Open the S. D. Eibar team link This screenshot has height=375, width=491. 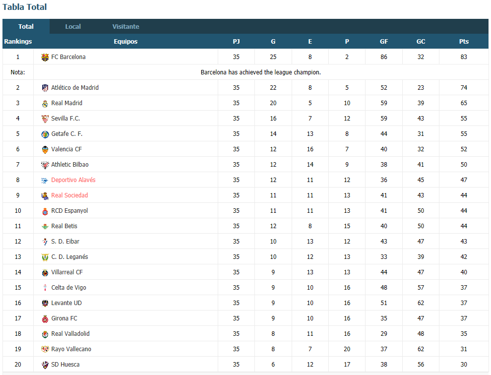click(65, 241)
